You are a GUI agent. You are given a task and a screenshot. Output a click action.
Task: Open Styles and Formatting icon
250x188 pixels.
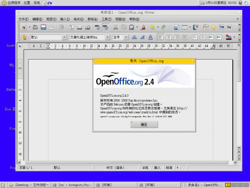(24, 37)
